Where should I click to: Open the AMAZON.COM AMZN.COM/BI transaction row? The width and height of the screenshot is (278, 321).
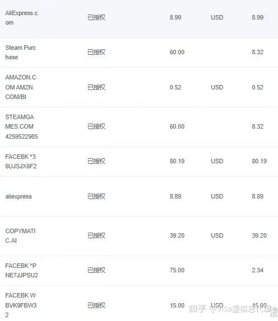point(139,87)
